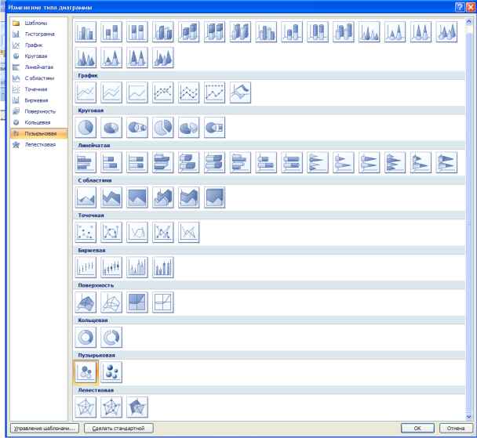This screenshot has width=477, height=438.
Task: Choose radar with markers under Лепестковая
Action: pos(111,407)
